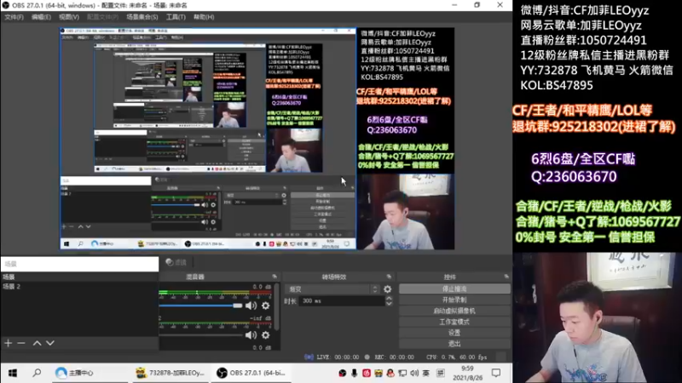Open the network tray icon
This screenshot has height=383, width=682.
(402, 373)
